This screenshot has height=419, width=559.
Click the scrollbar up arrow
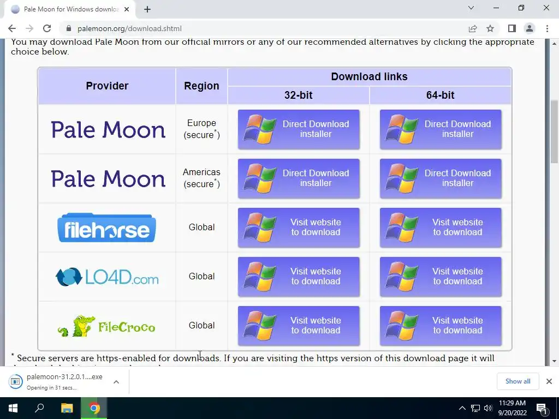(555, 44)
